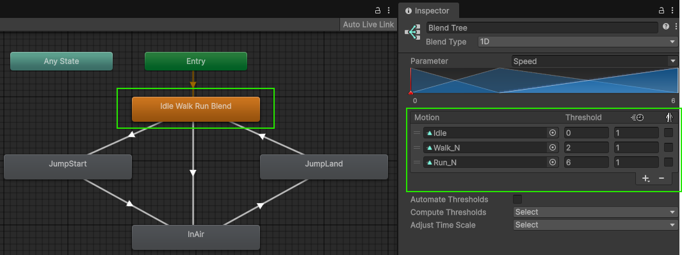
Task: Grab the reorder handle of Walk_N row
Action: (x=417, y=147)
